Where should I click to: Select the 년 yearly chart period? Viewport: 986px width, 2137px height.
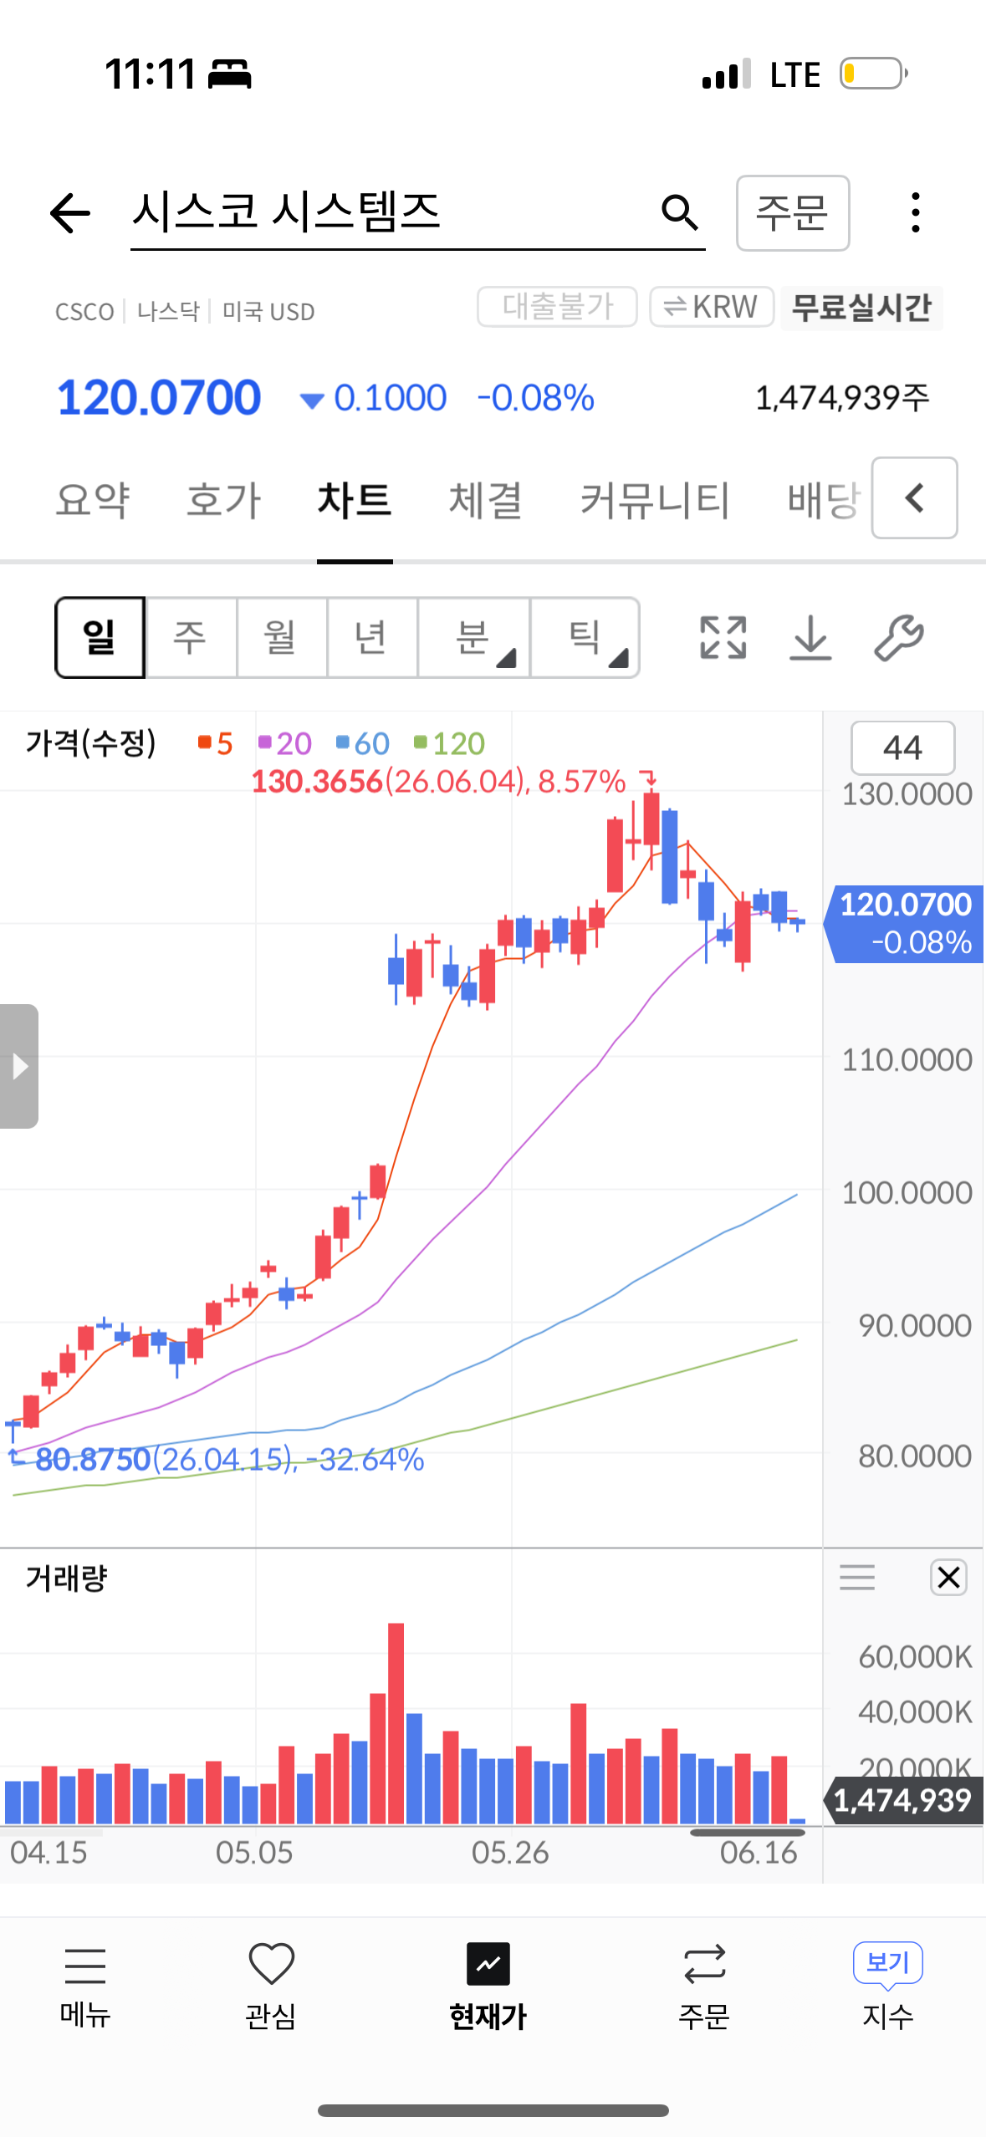point(371,638)
